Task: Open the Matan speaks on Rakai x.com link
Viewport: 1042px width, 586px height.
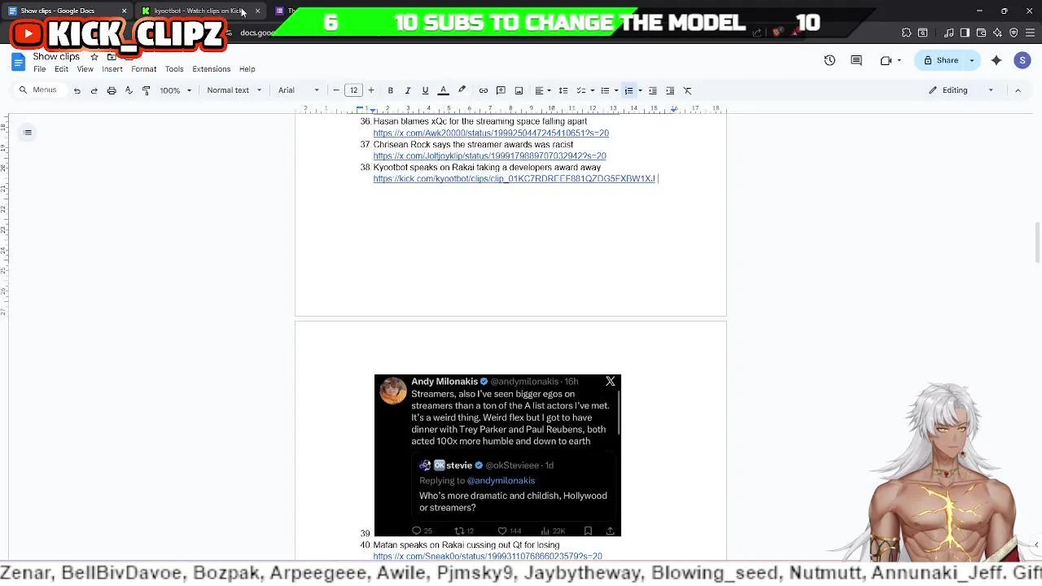Action: pyautogui.click(x=488, y=557)
